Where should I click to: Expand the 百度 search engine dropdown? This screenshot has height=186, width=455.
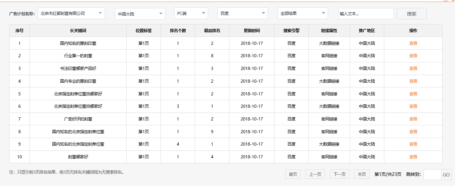pyautogui.click(x=242, y=13)
